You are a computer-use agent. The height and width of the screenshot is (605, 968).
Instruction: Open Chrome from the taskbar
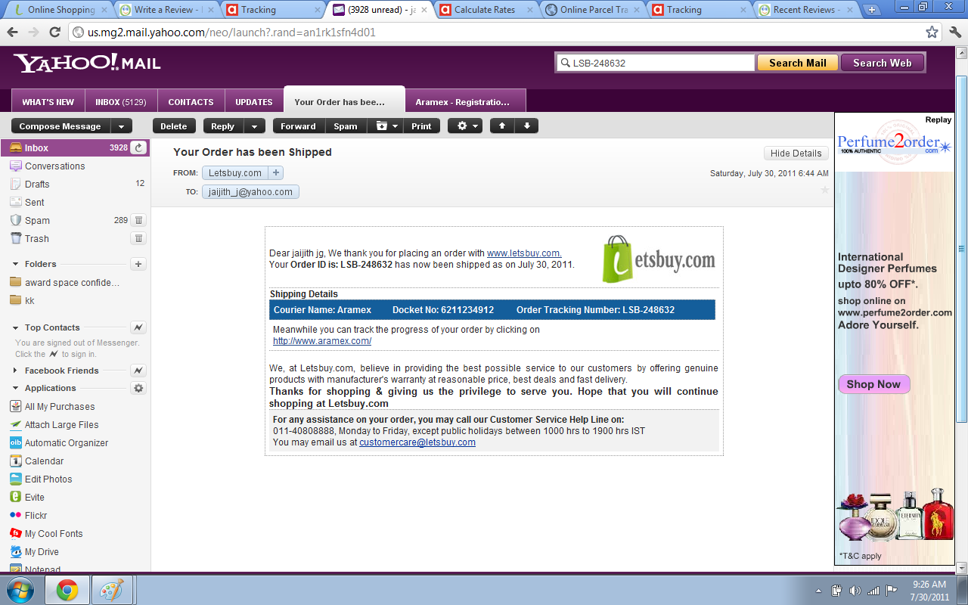coord(67,589)
